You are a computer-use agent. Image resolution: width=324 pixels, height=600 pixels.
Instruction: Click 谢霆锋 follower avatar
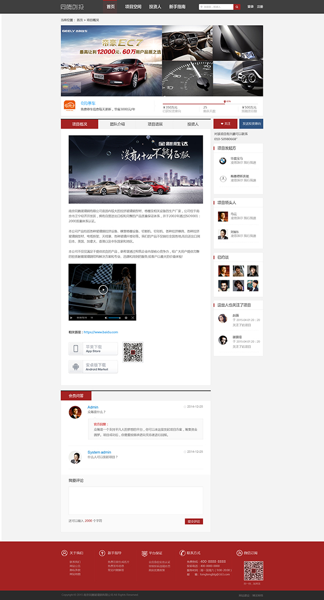coord(223,340)
